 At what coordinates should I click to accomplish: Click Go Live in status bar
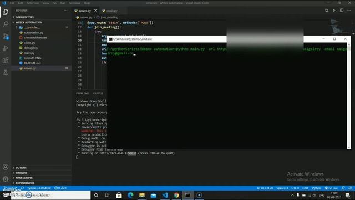pos(331,188)
